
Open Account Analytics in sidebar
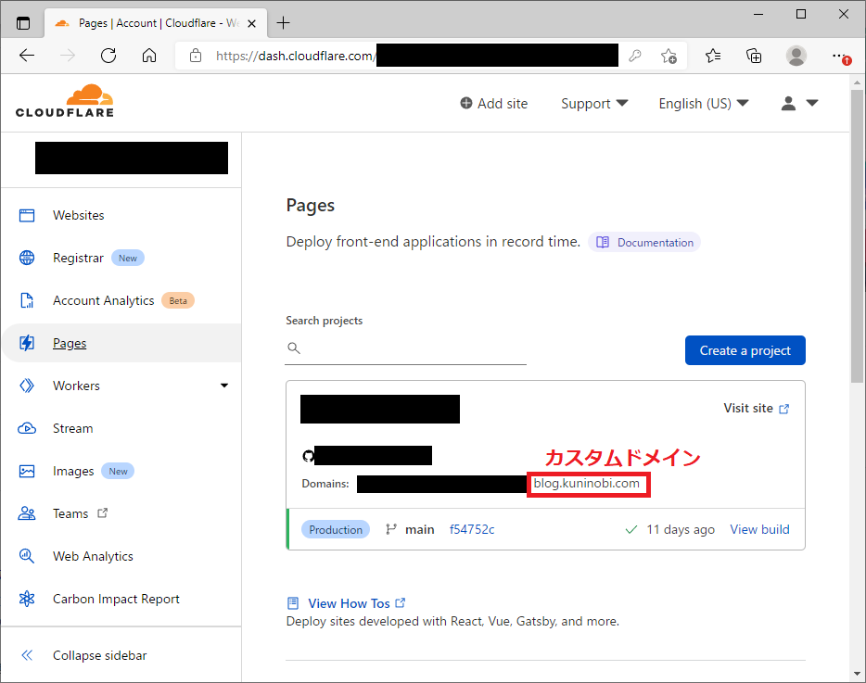(x=103, y=300)
